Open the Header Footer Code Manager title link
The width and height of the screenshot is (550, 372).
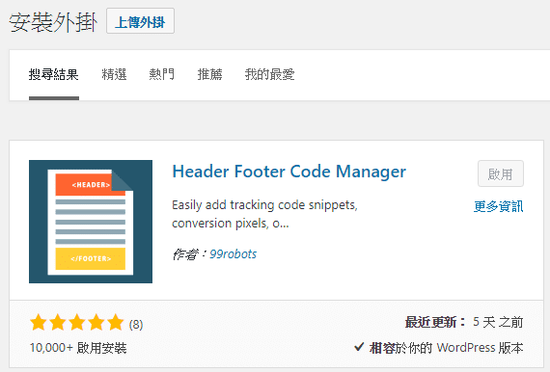(x=289, y=172)
